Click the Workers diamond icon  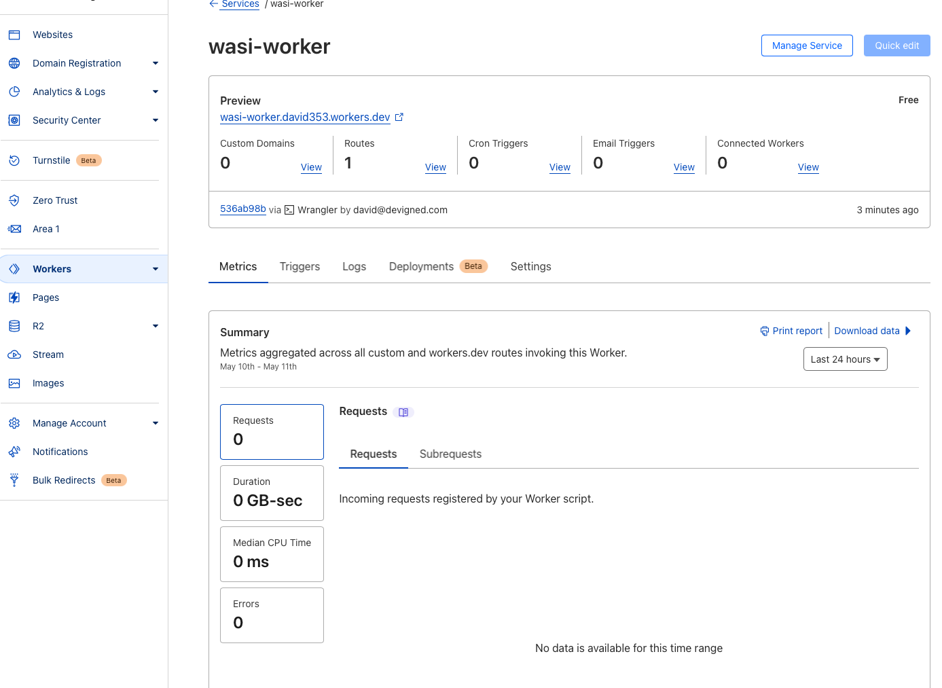[x=14, y=269]
